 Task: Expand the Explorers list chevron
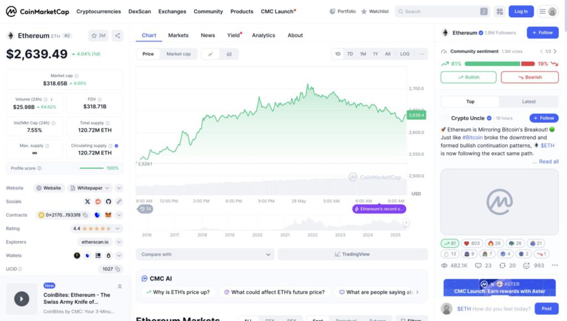[119, 242]
